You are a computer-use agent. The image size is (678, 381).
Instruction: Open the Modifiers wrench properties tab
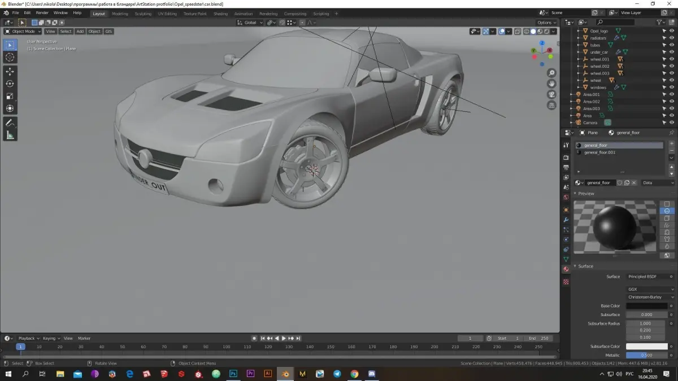(x=566, y=220)
